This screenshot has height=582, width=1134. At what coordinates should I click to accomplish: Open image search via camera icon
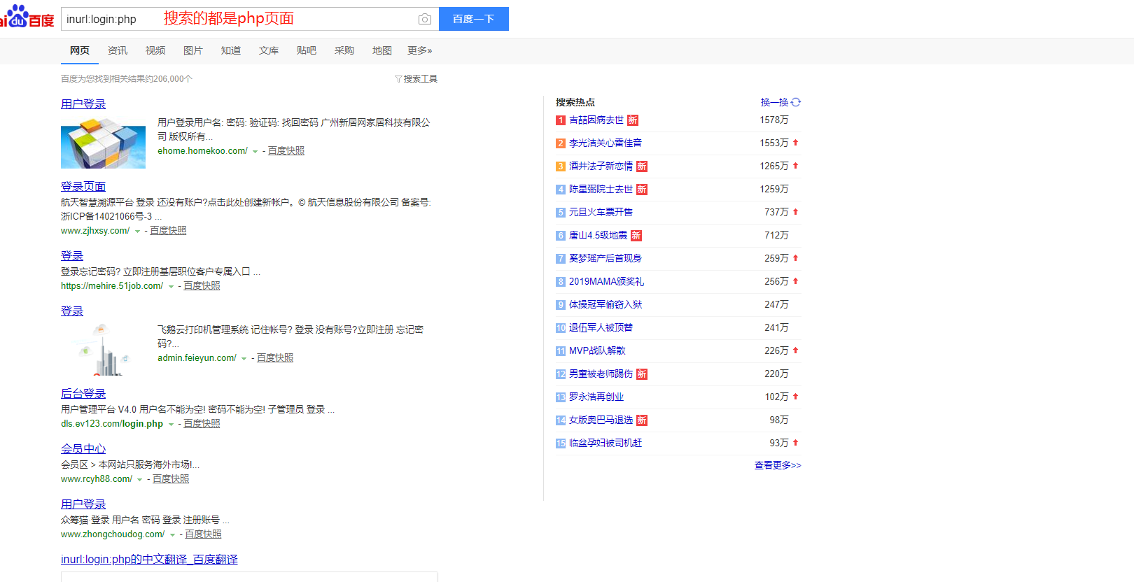click(424, 19)
